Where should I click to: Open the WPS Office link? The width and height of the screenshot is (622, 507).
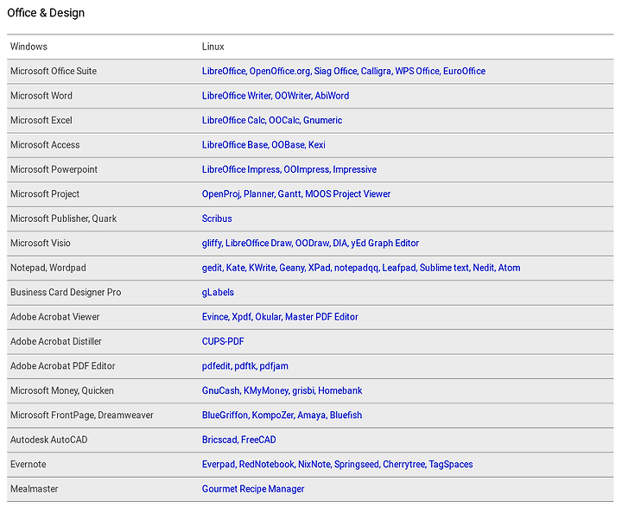[x=417, y=71]
